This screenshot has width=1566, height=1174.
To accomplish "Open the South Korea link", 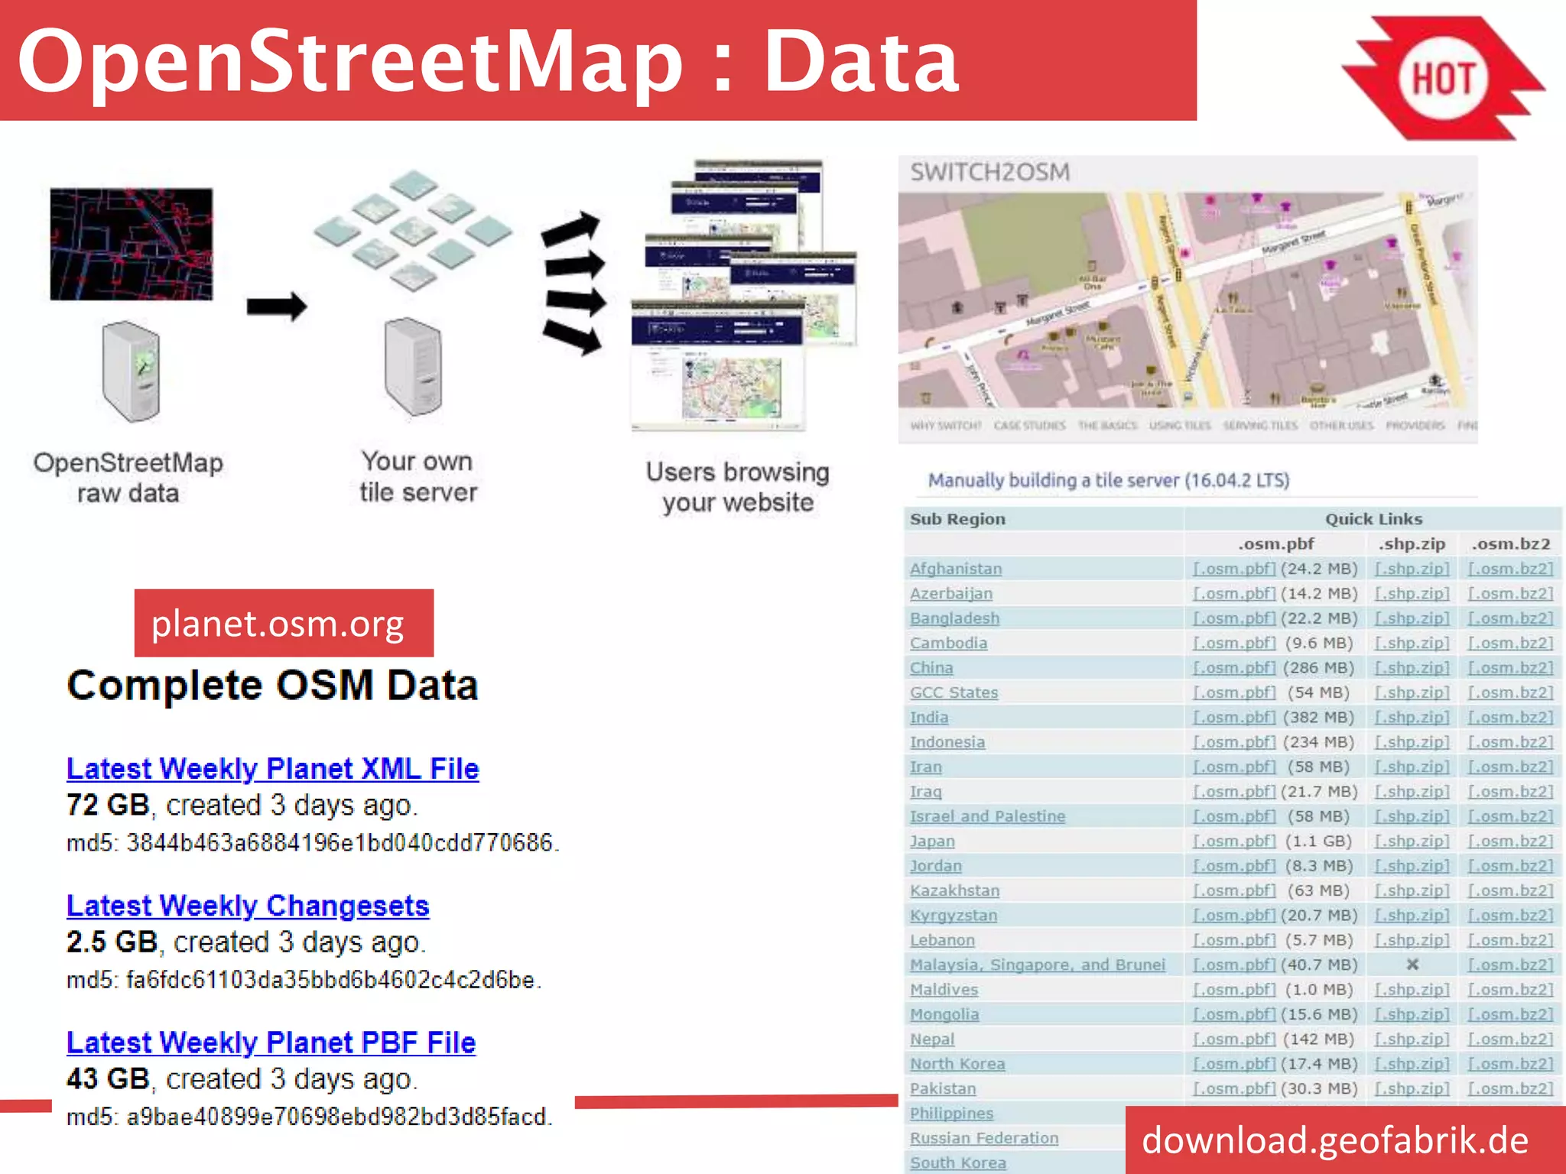I will point(958,1163).
